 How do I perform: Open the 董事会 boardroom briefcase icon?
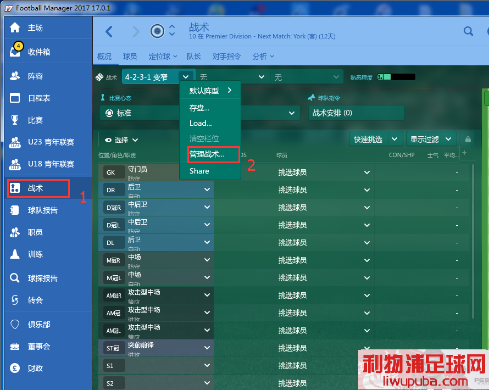click(15, 347)
